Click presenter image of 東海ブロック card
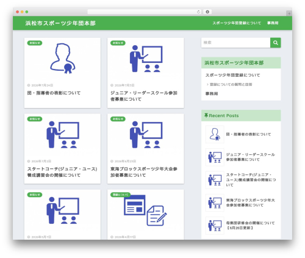The height and width of the screenshot is (258, 305). click(x=146, y=135)
